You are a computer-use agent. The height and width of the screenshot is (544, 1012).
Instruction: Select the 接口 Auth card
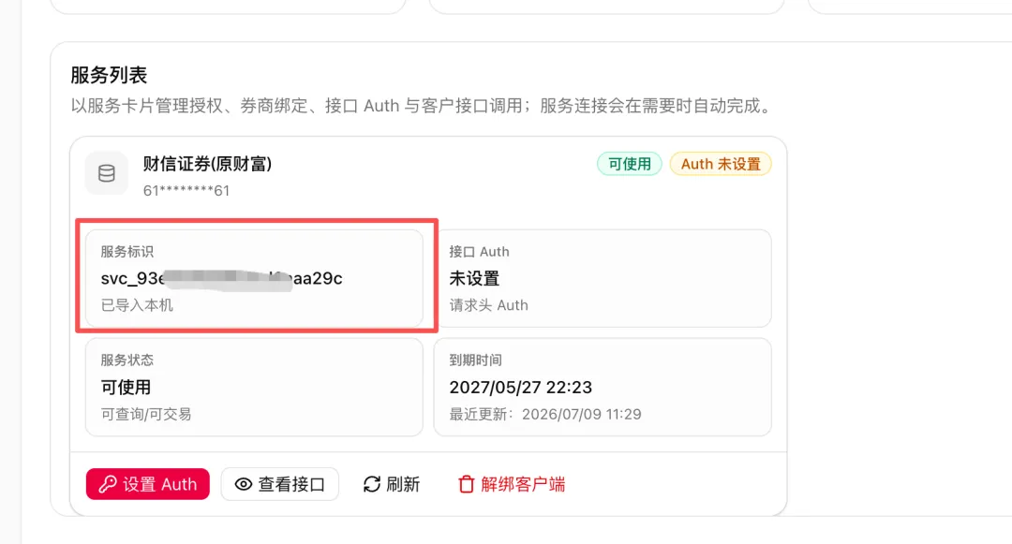tap(603, 278)
